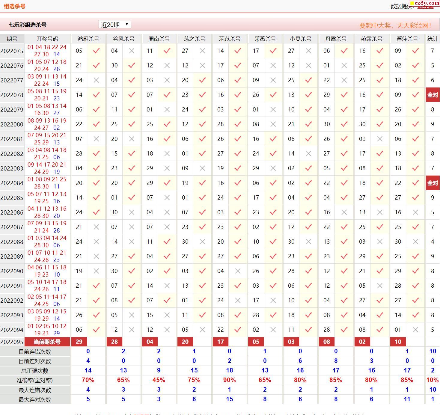Select the 当前期杀号 label in row 2022095
440x415 pixels.
pyautogui.click(x=47, y=342)
